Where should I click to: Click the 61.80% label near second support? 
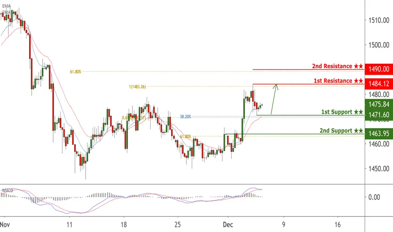(186, 137)
